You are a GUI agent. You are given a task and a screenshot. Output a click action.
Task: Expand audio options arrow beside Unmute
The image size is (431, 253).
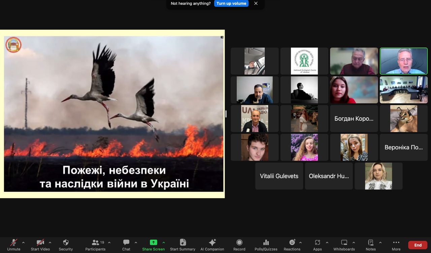(23, 243)
